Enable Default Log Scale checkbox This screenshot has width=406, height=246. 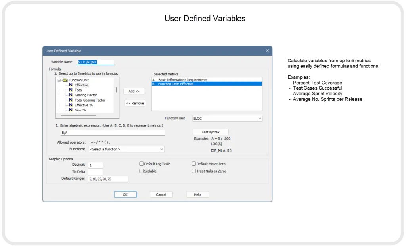coord(142,164)
